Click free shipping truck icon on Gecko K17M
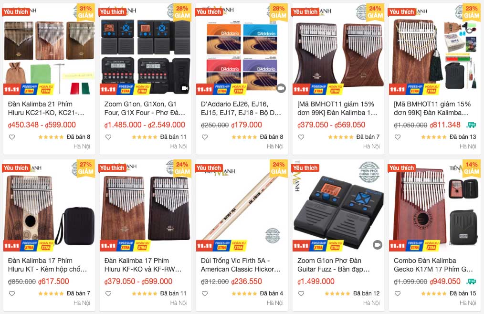Image resolution: width=484 pixels, height=314 pixels. [472, 281]
